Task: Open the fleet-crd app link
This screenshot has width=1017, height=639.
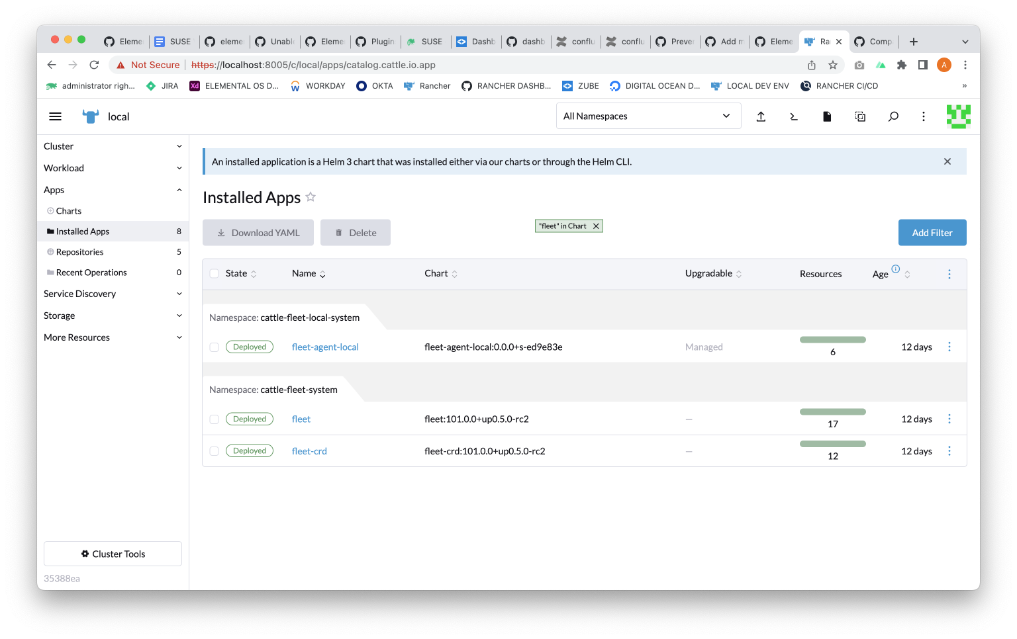Action: click(309, 451)
